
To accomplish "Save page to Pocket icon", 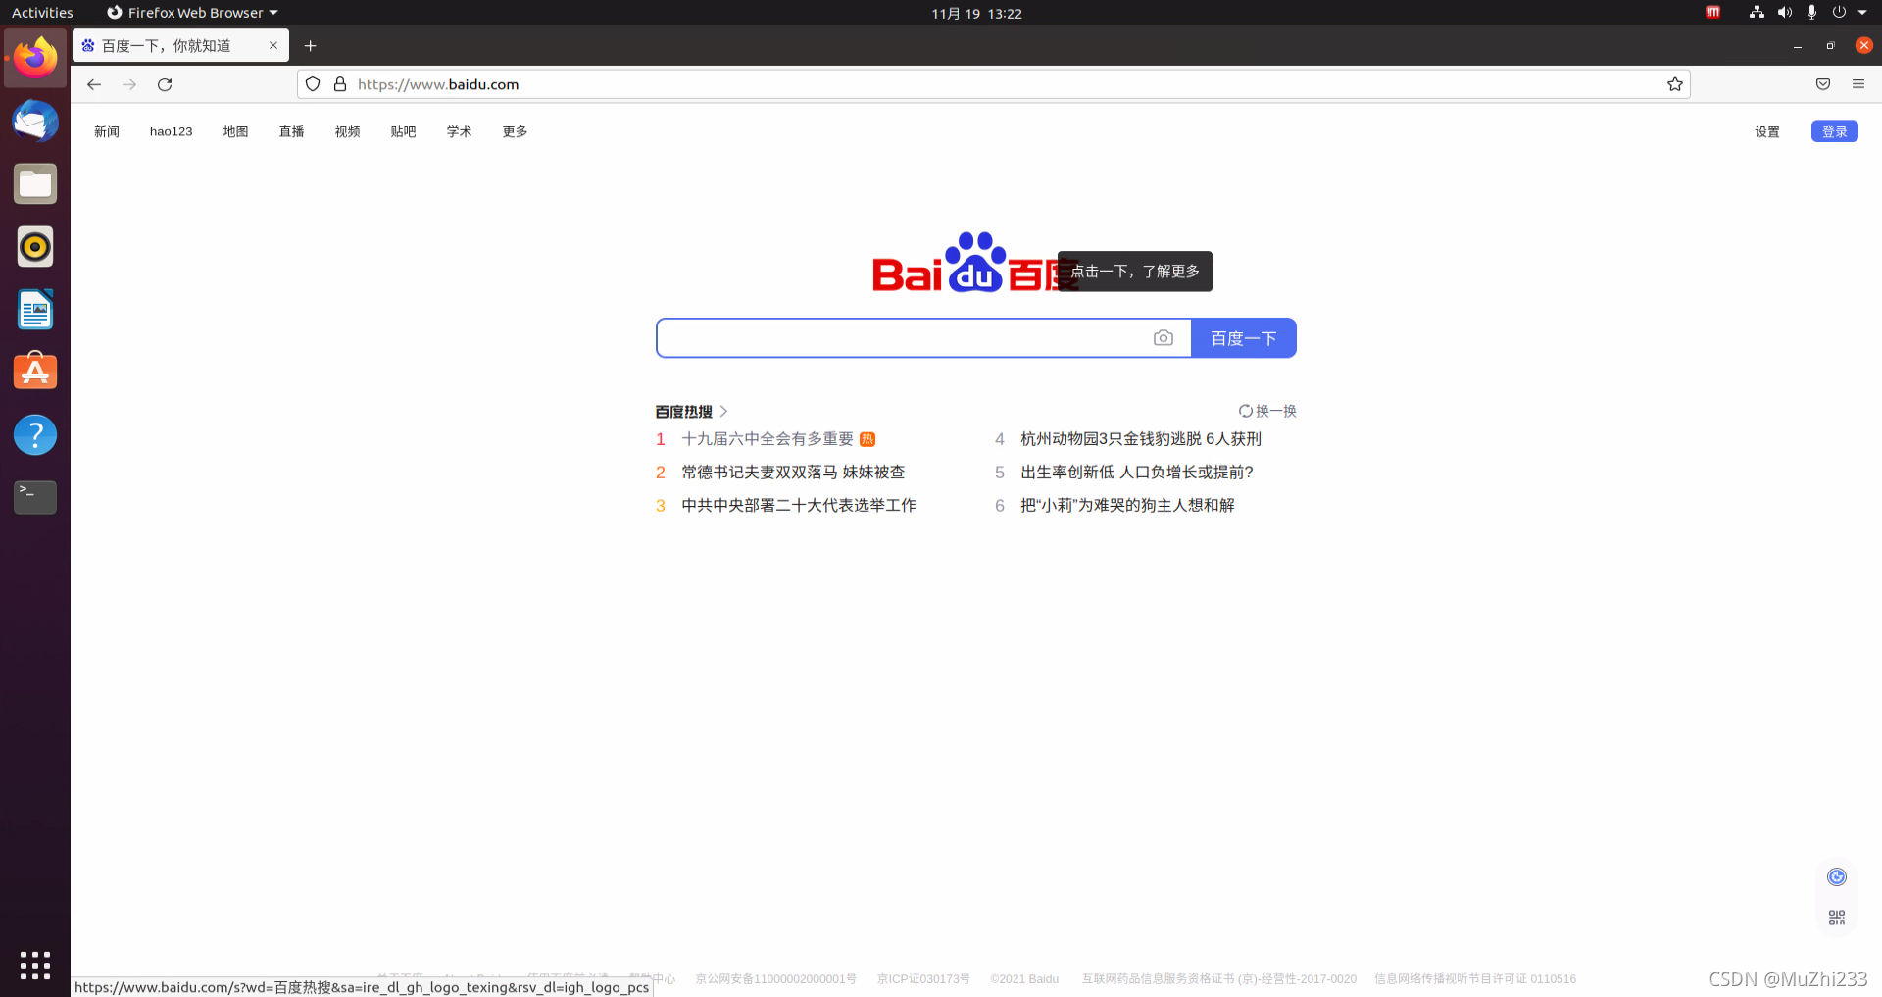I will 1822,84.
